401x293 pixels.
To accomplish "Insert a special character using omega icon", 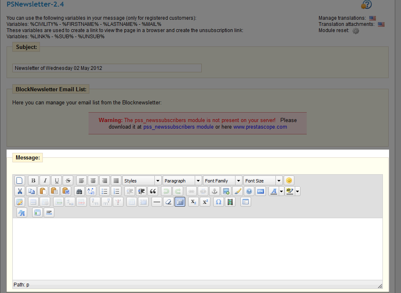I will [x=219, y=202].
